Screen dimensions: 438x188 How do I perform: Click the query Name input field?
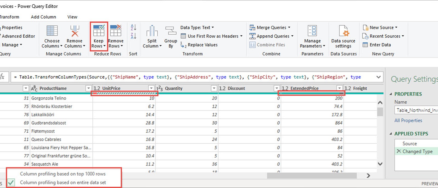[416, 110]
